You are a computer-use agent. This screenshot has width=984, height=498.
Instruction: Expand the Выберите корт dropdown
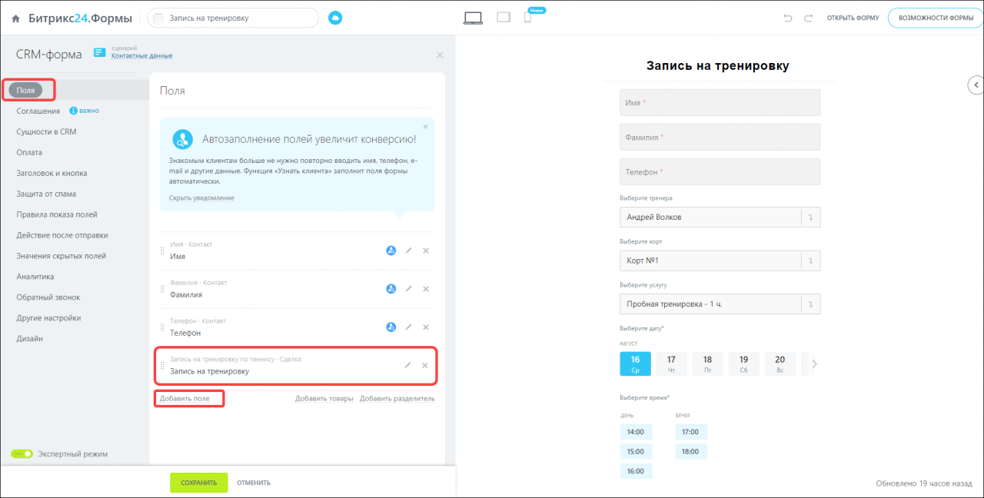720,261
